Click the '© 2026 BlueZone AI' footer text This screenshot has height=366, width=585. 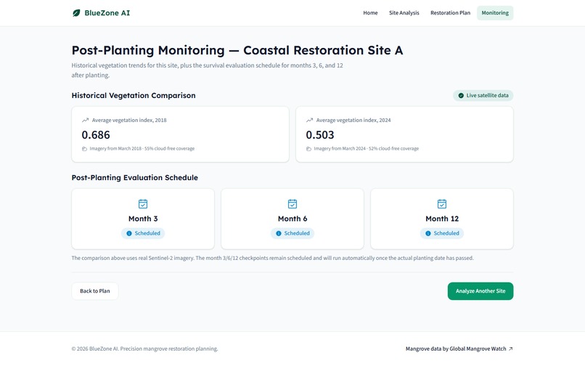click(144, 349)
